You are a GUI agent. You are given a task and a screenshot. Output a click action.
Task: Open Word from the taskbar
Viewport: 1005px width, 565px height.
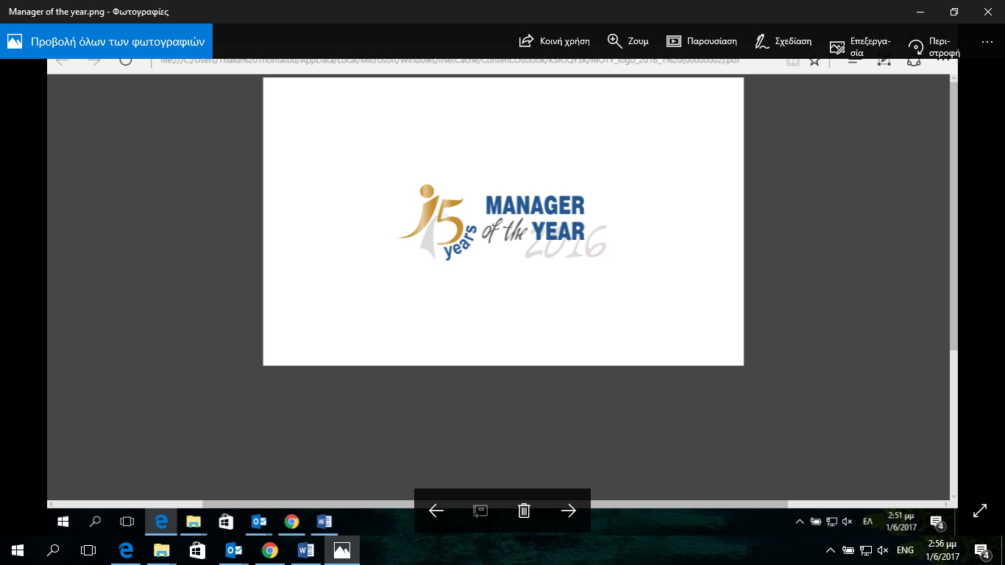305,548
